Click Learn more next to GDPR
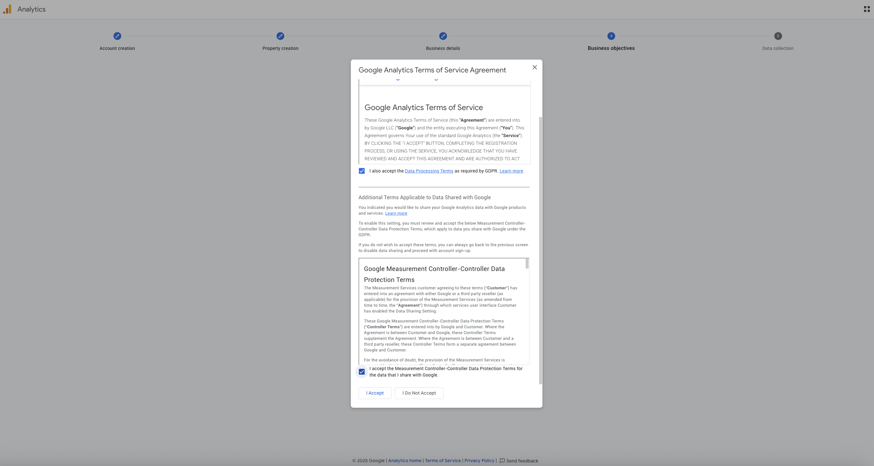The width and height of the screenshot is (874, 466). (x=511, y=171)
